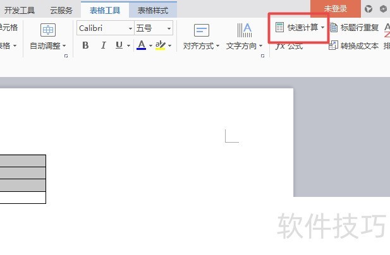Insert formula via fx 公式
390x255 pixels.
(289, 46)
